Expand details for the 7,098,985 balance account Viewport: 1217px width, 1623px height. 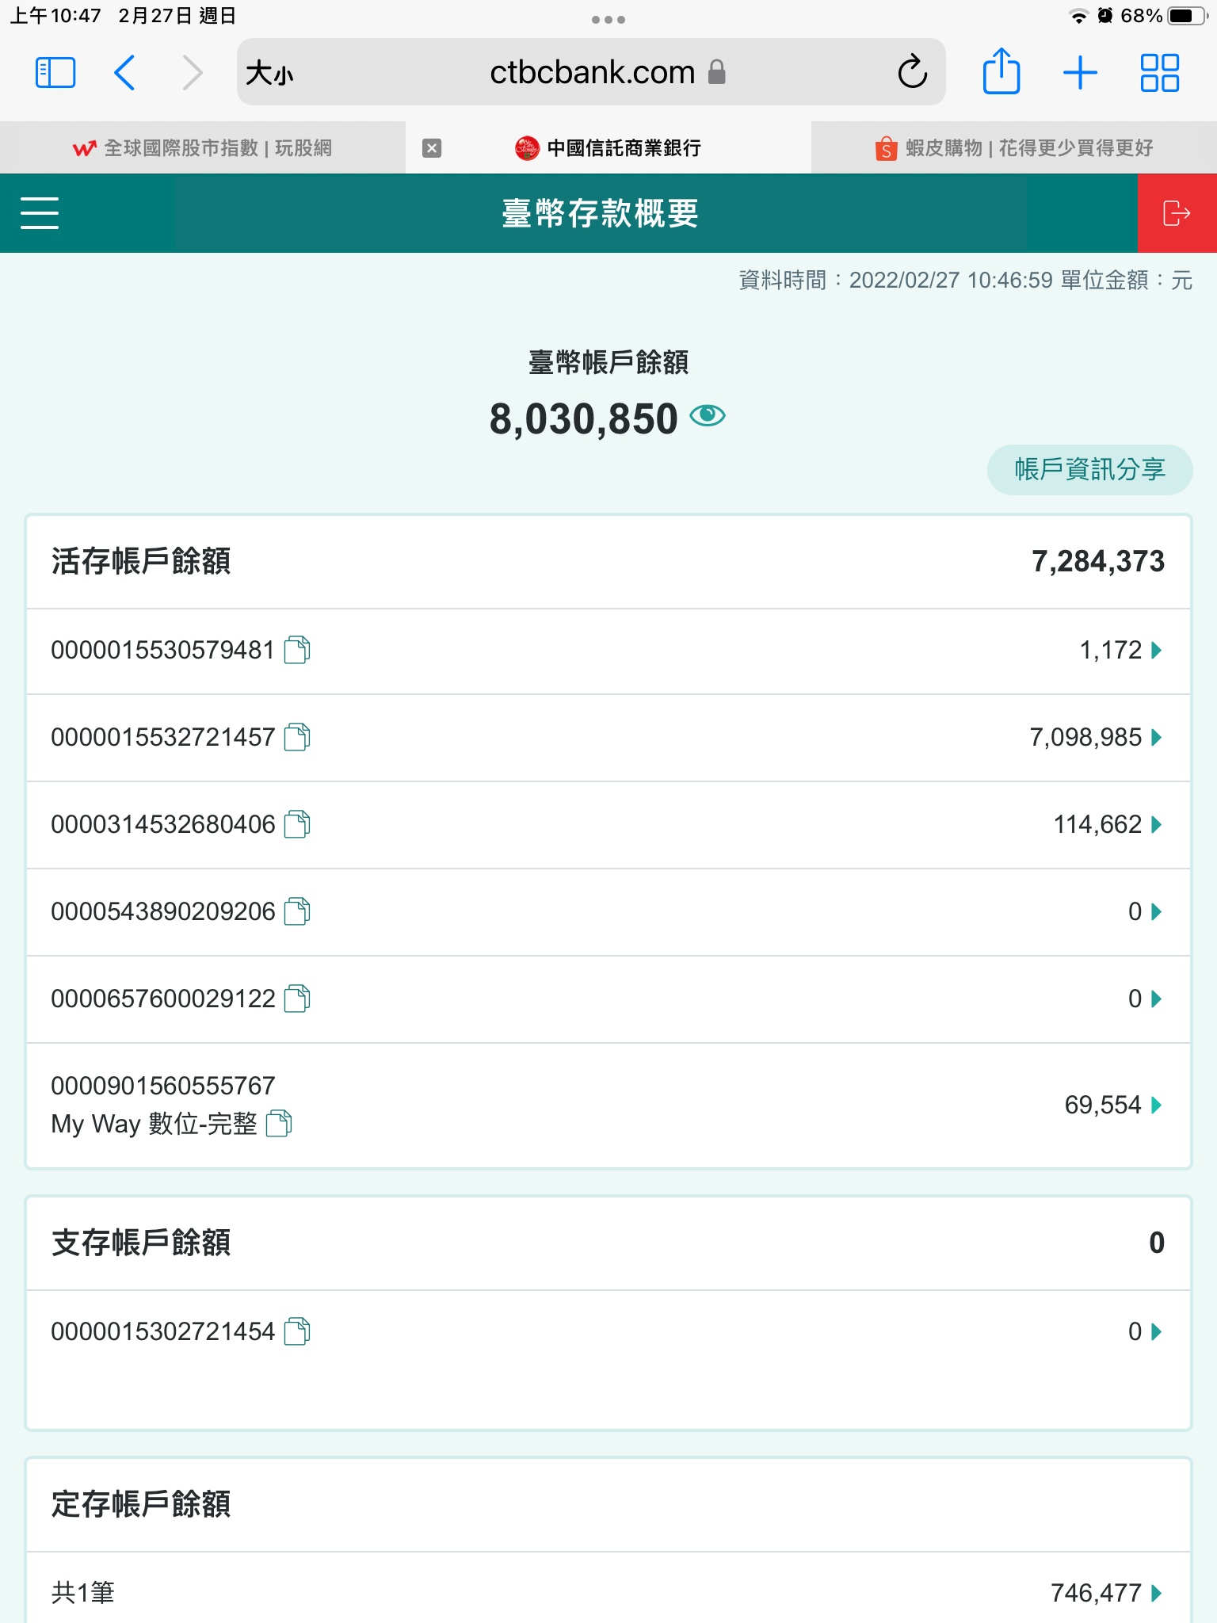1156,738
